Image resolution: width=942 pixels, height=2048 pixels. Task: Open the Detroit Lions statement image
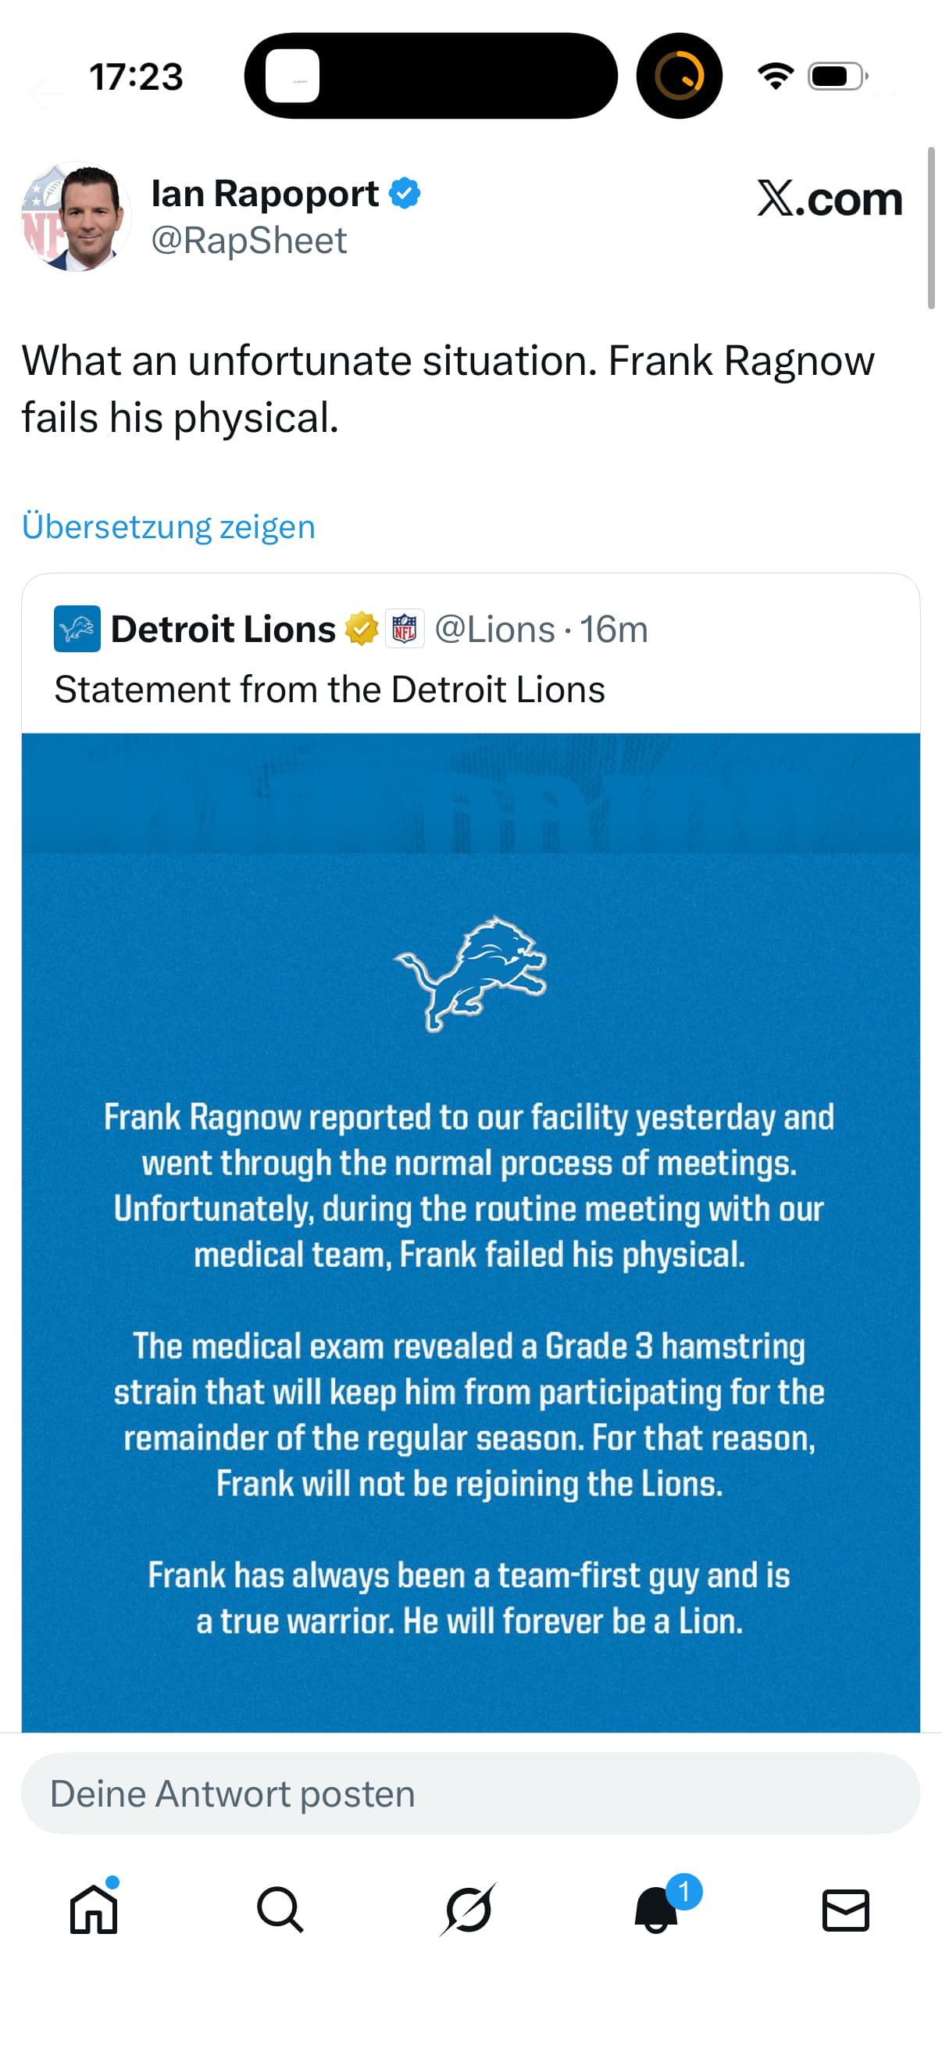(x=470, y=1233)
